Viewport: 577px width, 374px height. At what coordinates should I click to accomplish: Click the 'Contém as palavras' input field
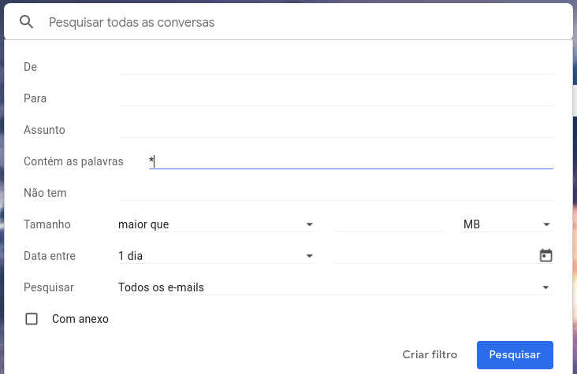(351, 161)
